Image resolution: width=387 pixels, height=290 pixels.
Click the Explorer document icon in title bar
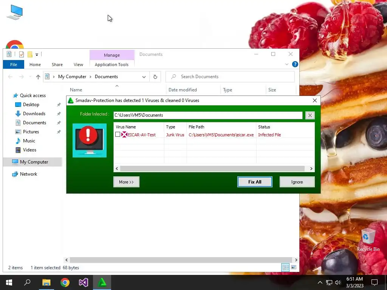click(9, 54)
